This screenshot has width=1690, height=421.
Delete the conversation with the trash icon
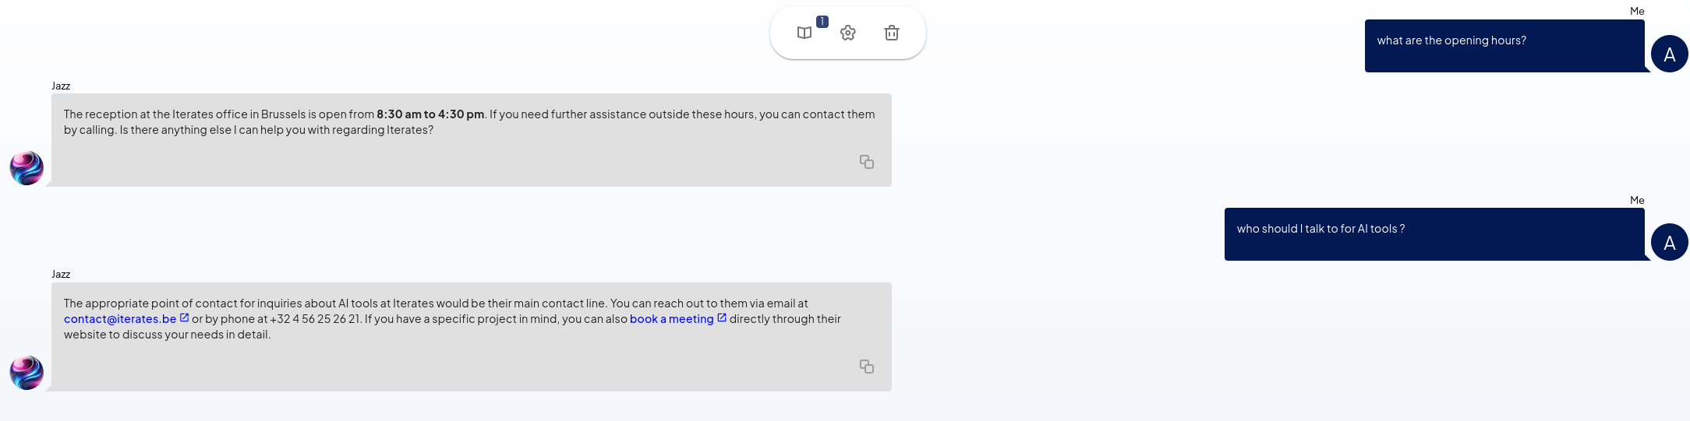(x=892, y=33)
